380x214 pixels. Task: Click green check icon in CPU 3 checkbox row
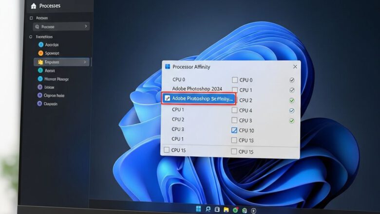click(292, 121)
